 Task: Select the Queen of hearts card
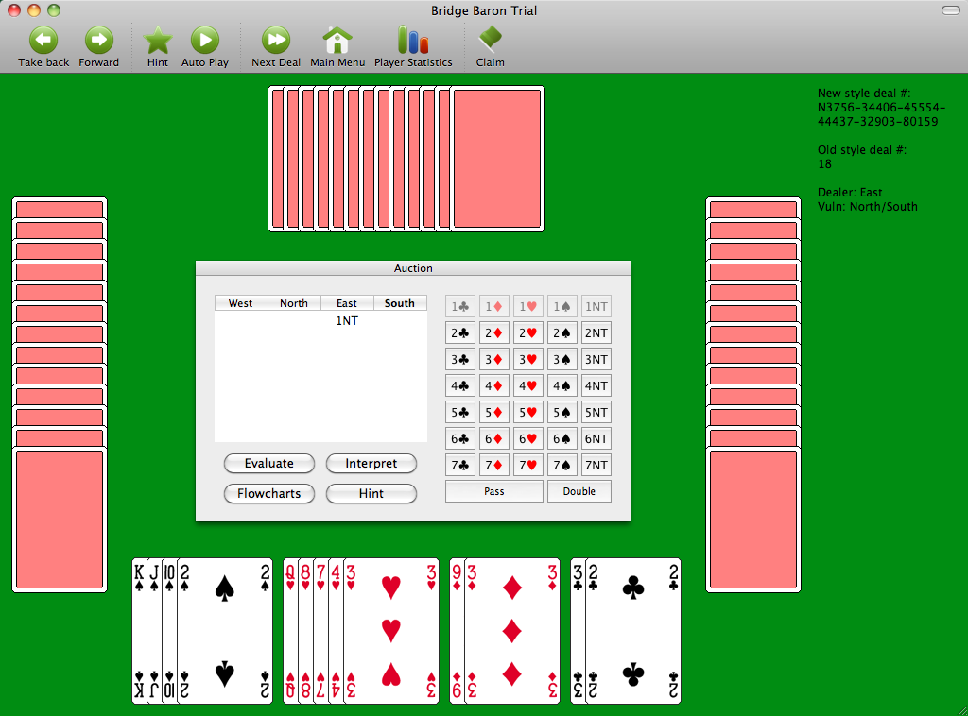tap(290, 631)
